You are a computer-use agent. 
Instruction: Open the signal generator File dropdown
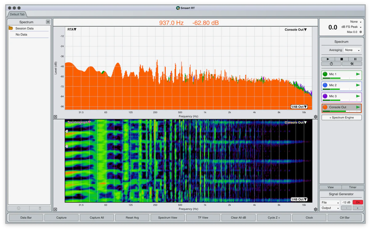pyautogui.click(x=330, y=202)
